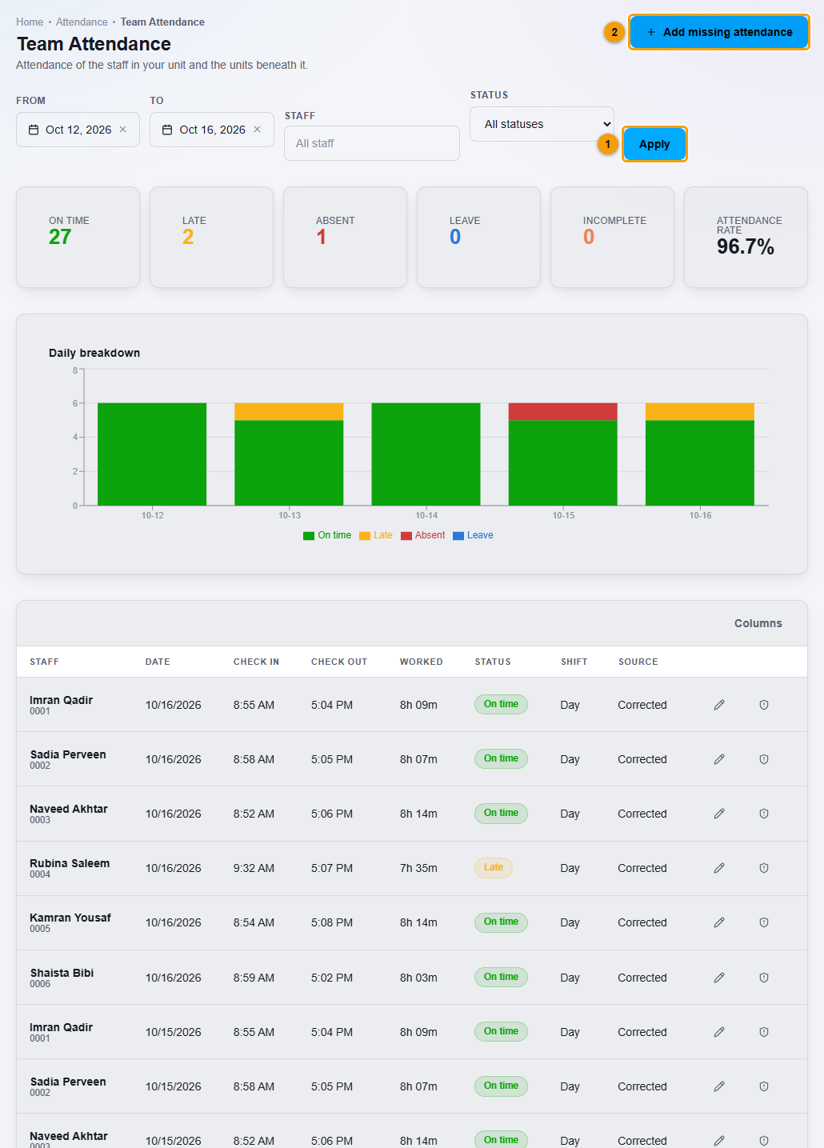Focus the All staff input field

point(372,143)
